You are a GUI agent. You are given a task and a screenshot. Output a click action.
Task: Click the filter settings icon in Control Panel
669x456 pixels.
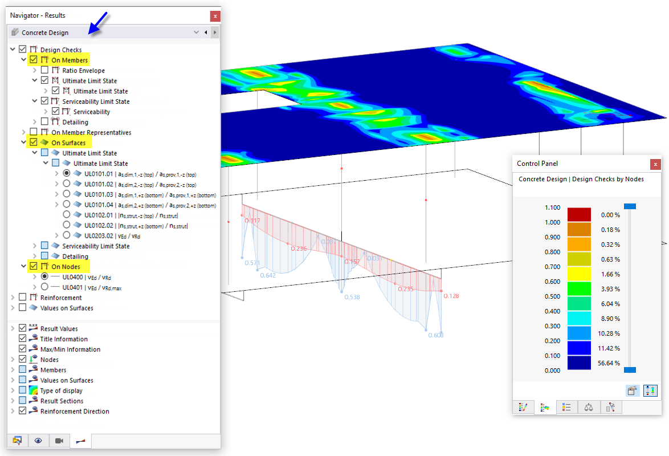(x=610, y=408)
